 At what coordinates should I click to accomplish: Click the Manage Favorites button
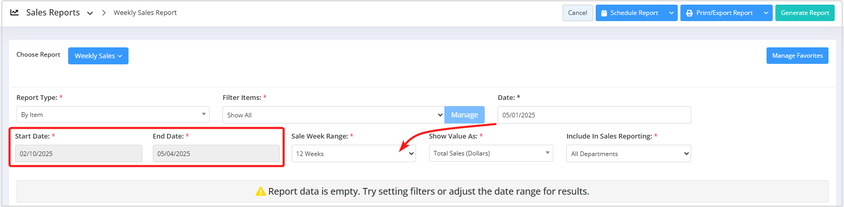click(798, 56)
